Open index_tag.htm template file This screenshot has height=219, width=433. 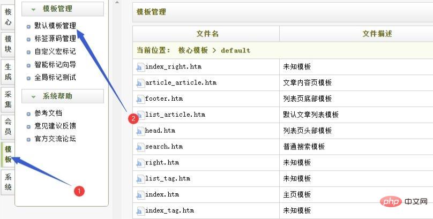[x=169, y=211]
